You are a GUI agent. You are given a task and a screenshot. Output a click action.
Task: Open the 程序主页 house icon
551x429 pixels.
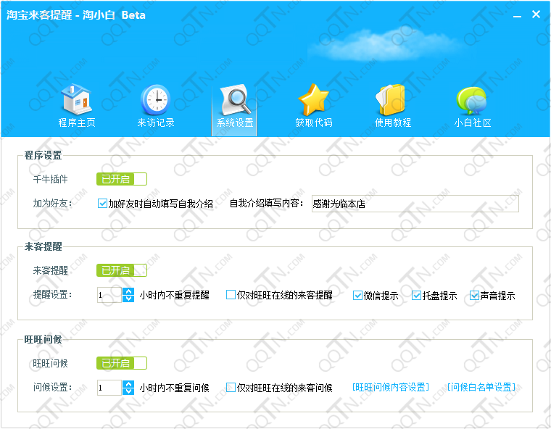pos(76,101)
